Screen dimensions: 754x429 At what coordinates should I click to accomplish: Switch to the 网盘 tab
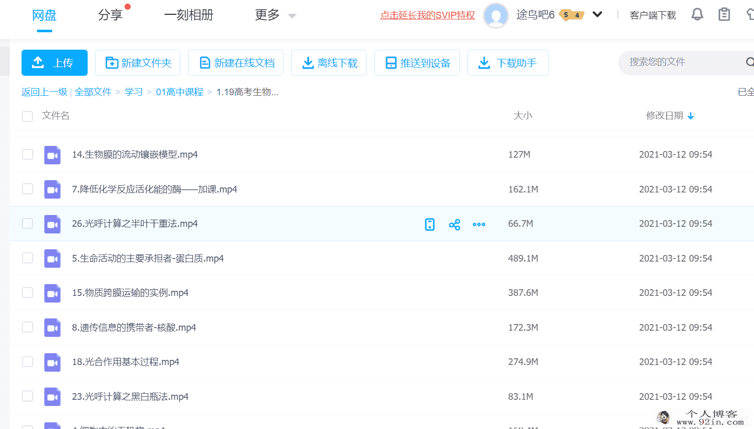[44, 15]
